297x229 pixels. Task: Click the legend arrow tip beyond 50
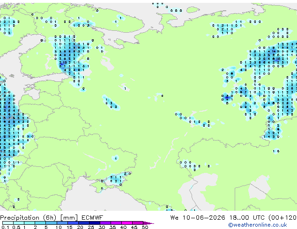tap(149, 223)
